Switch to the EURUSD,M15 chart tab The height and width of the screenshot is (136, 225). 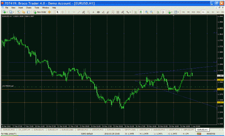point(9,130)
